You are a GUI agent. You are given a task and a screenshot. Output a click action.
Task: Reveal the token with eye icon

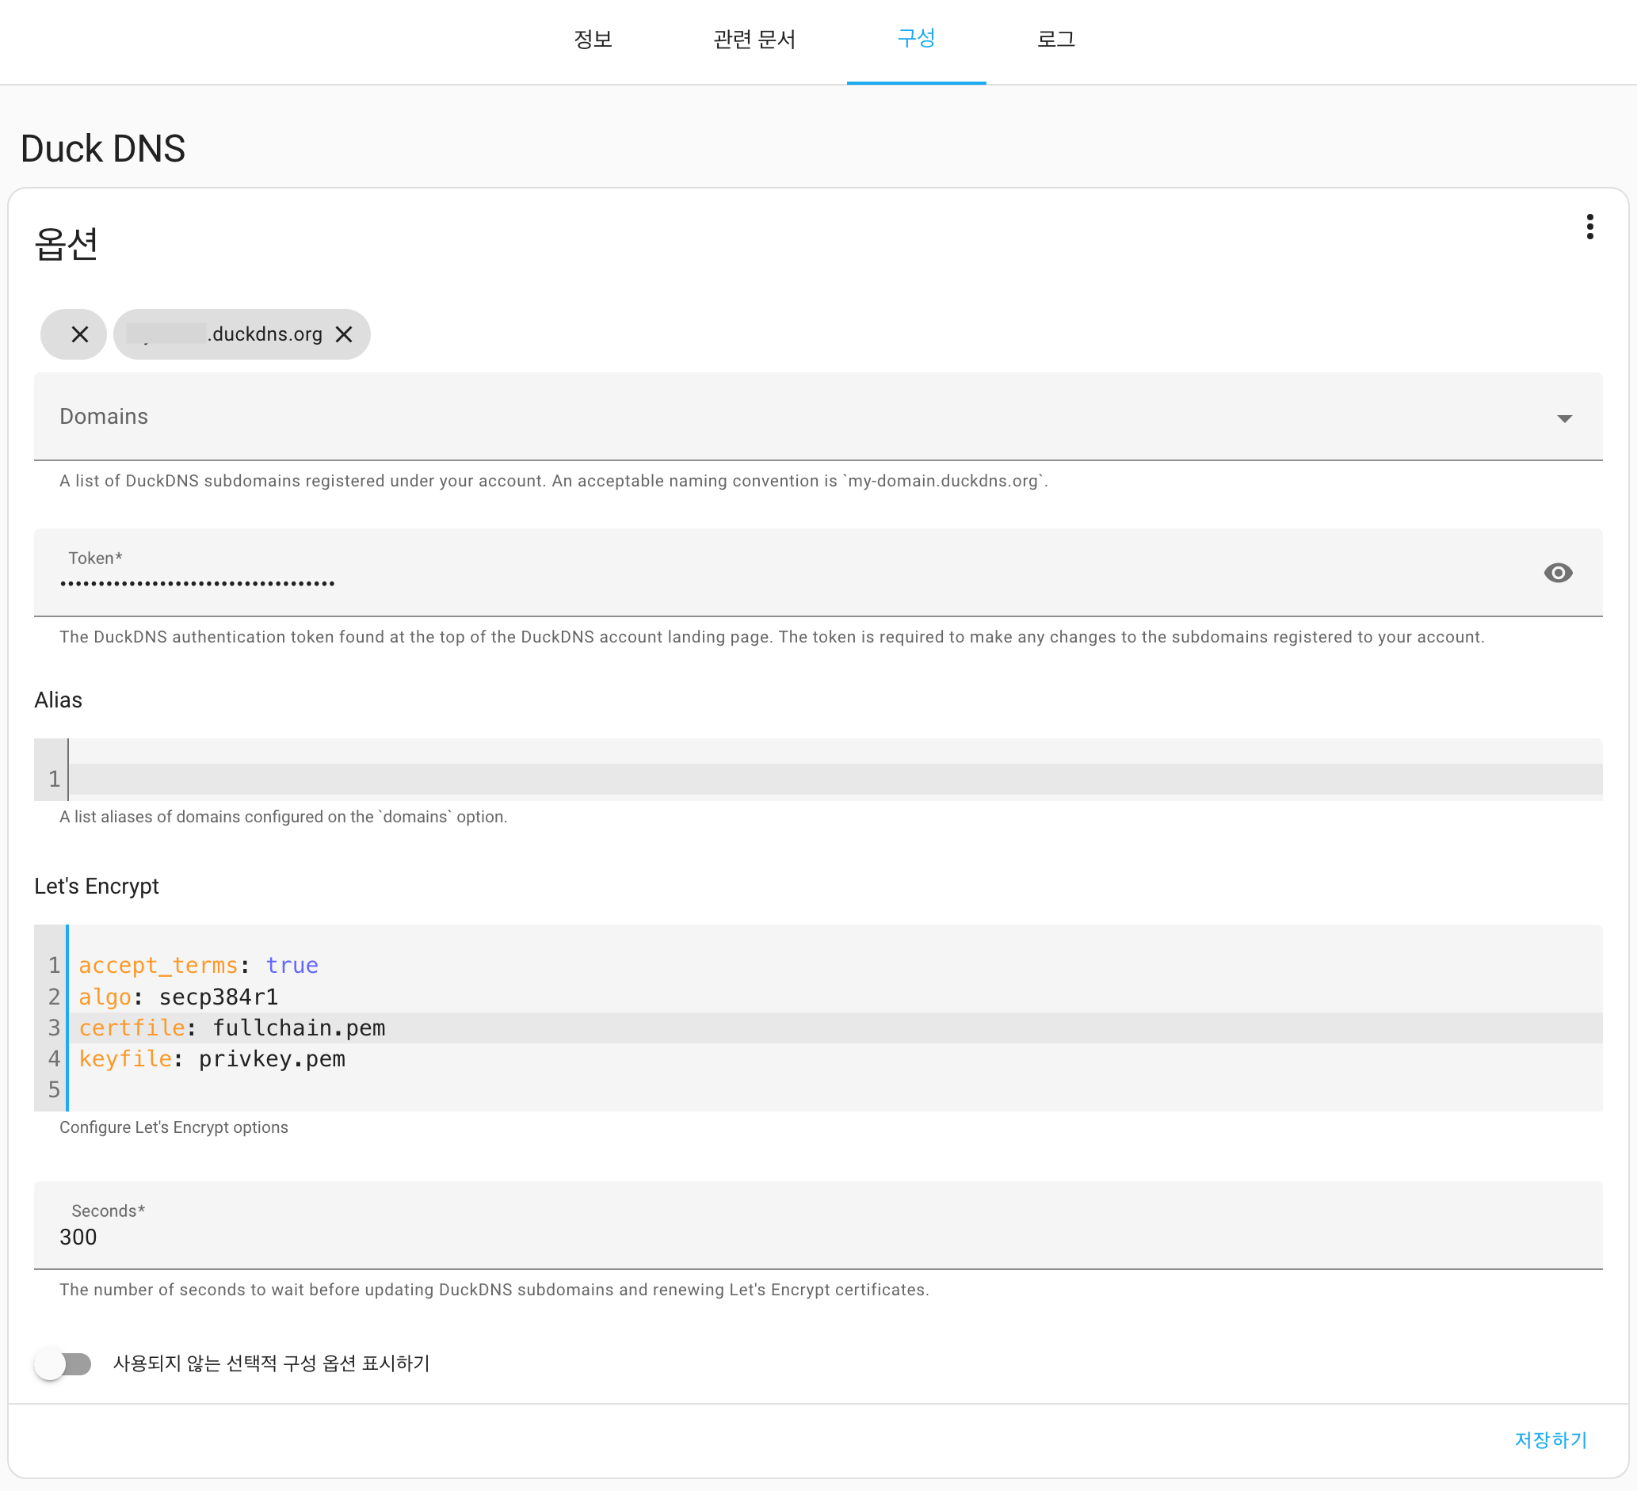1558,573
